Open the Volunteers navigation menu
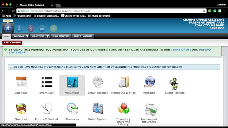 pyautogui.click(x=38, y=36)
